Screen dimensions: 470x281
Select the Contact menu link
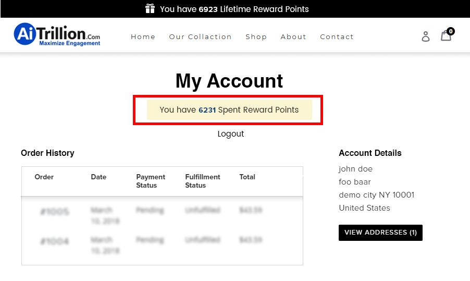pyautogui.click(x=337, y=36)
